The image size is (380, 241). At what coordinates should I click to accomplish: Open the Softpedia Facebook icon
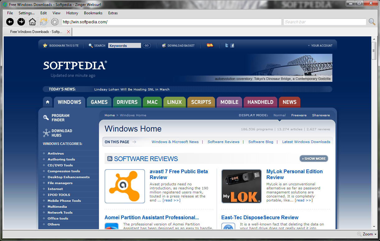click(232, 45)
